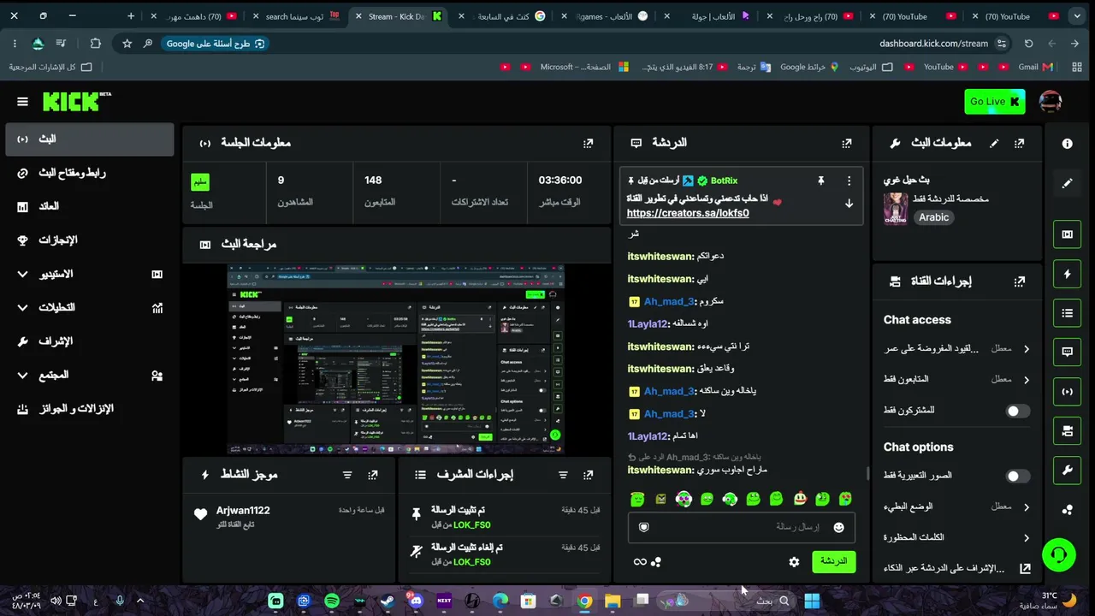Open الإشراف in the left sidebar
The image size is (1095, 616).
pos(90,341)
